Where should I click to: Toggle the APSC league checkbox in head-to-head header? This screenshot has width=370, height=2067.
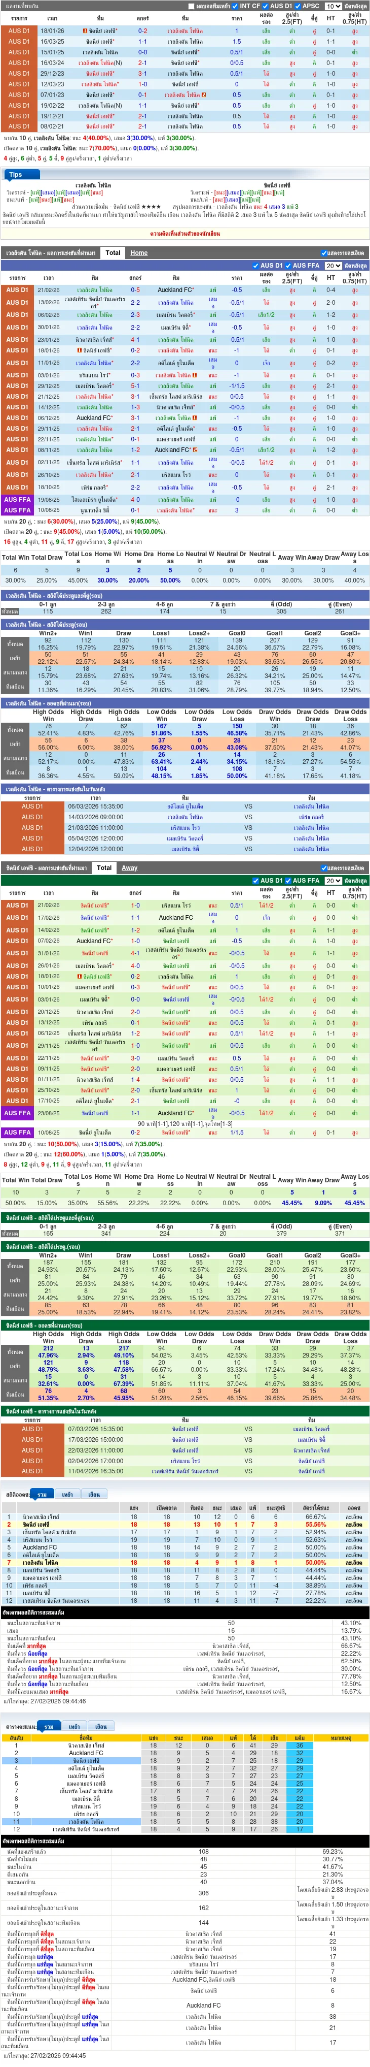pyautogui.click(x=298, y=6)
